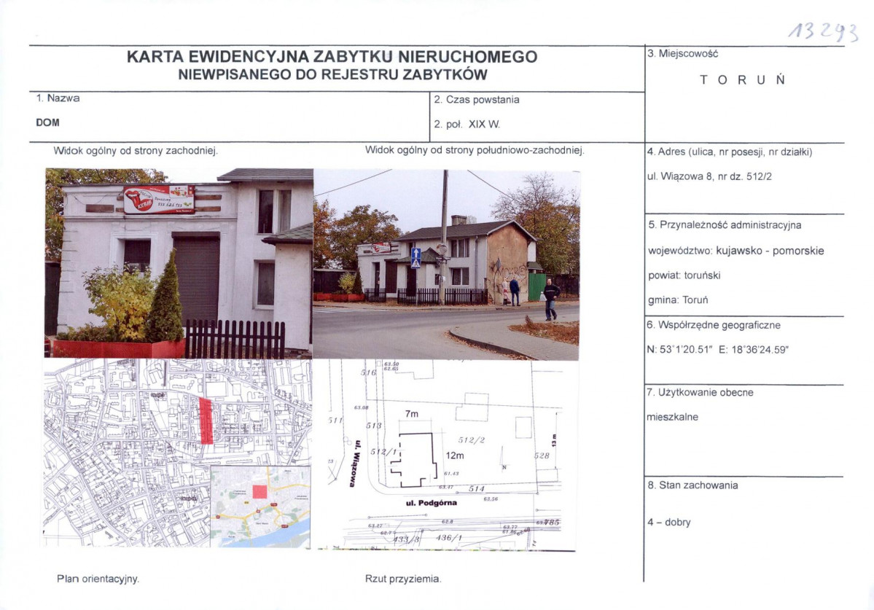The image size is (874, 610).
Task: Click the name value 'DOM'
Action: pos(48,122)
